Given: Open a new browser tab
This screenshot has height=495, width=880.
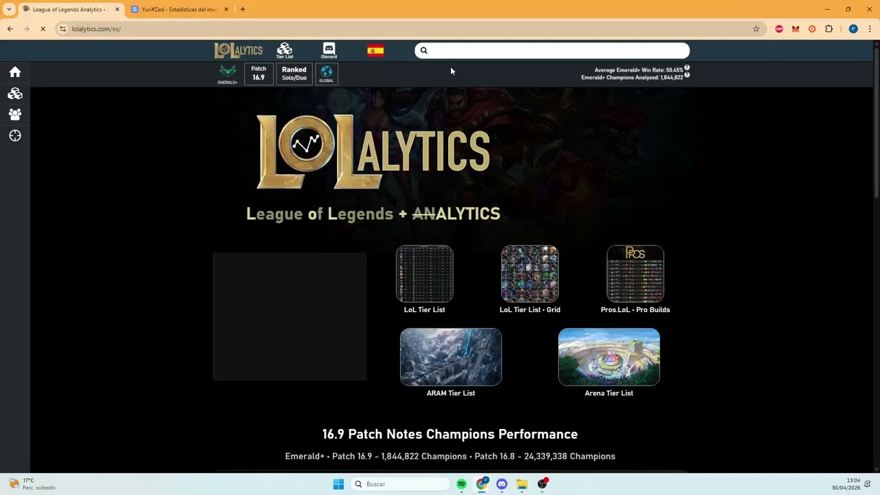Looking at the screenshot, I should pos(243,10).
